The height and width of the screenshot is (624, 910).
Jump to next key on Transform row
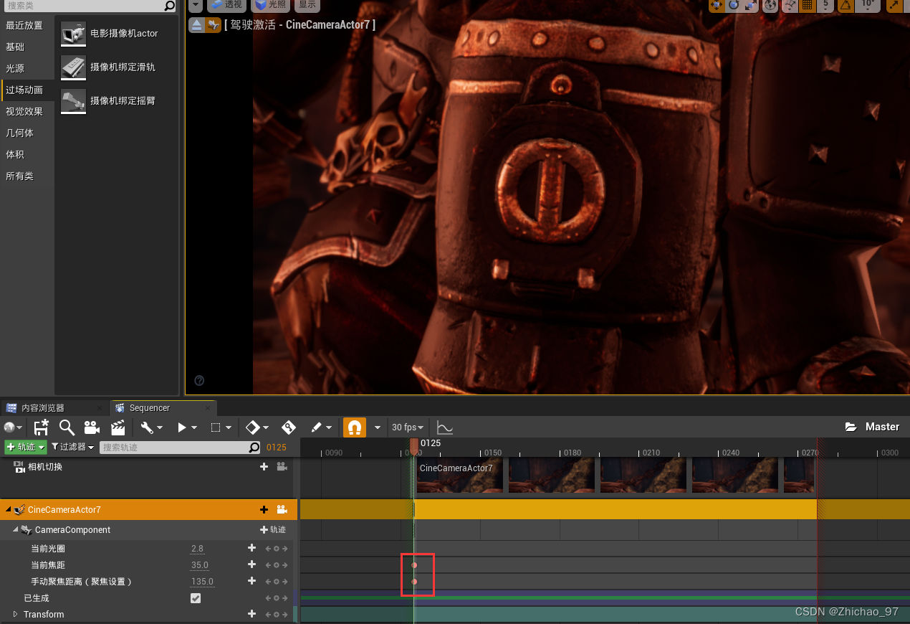(x=284, y=615)
